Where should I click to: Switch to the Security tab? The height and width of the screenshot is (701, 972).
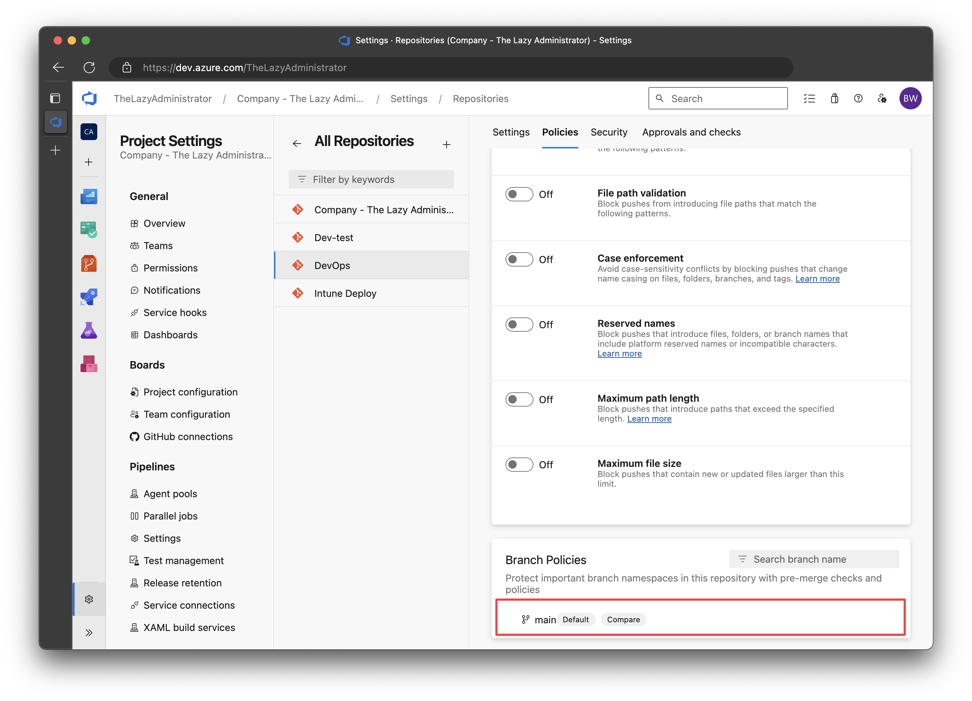(609, 132)
